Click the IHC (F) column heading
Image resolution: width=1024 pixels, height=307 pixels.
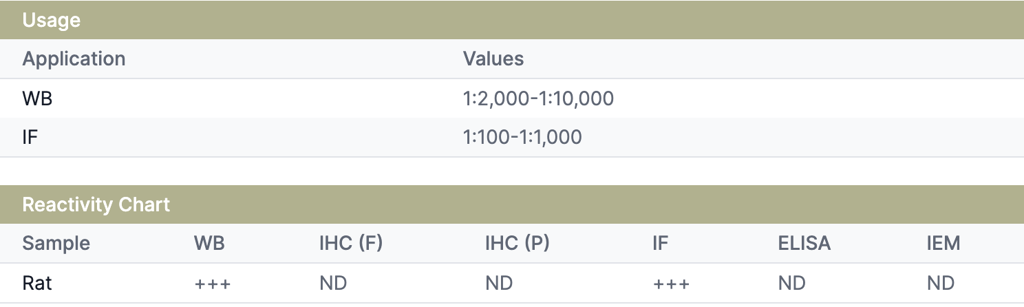click(351, 244)
